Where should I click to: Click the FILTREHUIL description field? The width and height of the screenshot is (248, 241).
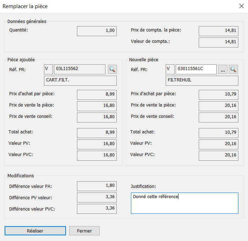point(202,81)
